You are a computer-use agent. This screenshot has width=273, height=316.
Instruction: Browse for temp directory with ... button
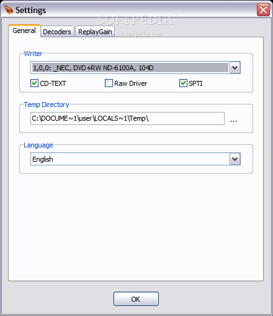coord(233,121)
